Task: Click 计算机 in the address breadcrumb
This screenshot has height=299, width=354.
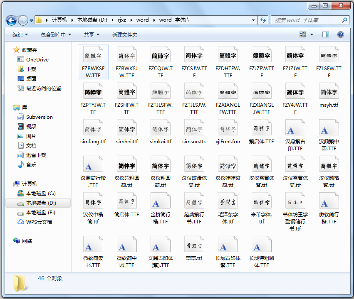Action: (59, 20)
